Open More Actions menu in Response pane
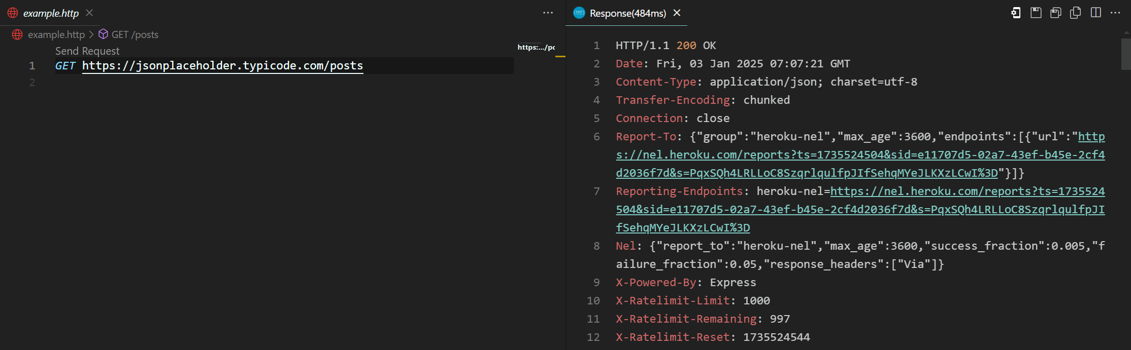Screen dimensions: 1131x350 click(x=1115, y=13)
